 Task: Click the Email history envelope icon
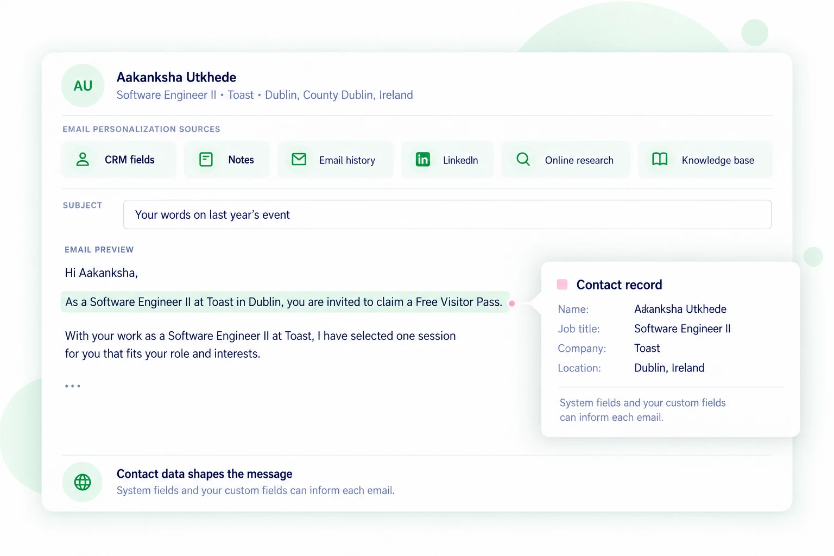[x=299, y=159]
